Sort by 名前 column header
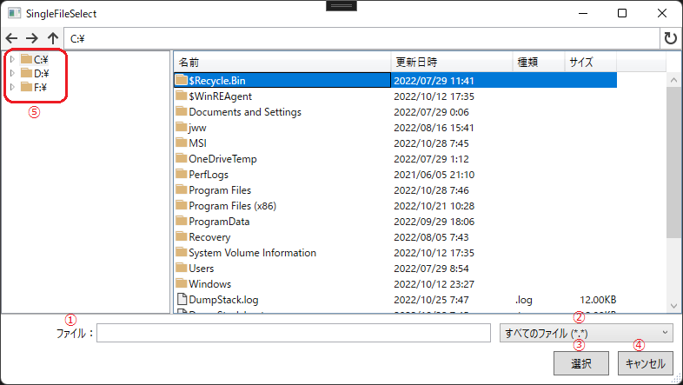 [282, 63]
